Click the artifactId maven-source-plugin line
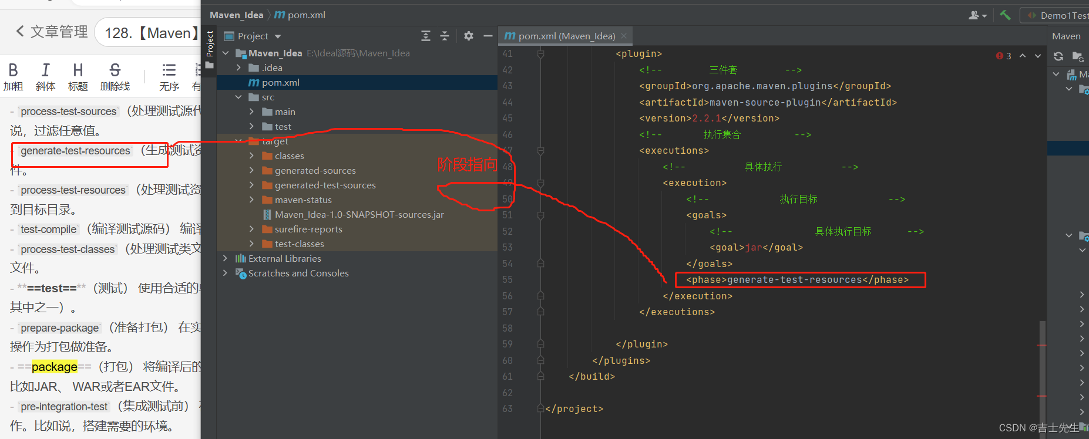The height and width of the screenshot is (439, 1089). 768,102
